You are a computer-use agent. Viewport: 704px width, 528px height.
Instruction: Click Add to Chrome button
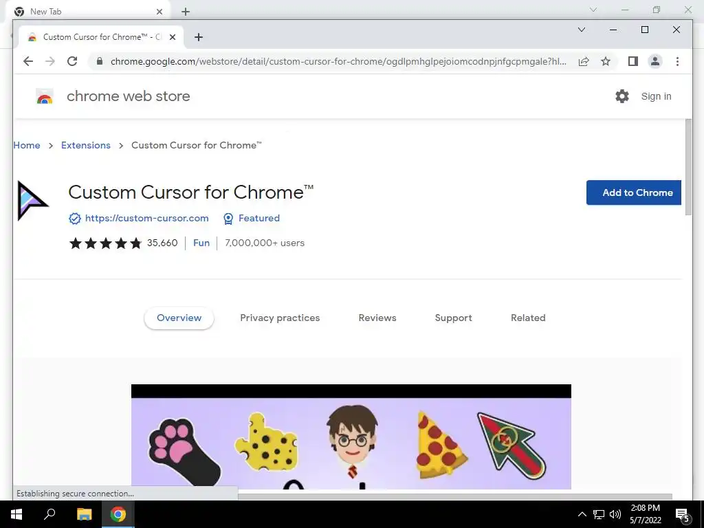click(x=633, y=192)
